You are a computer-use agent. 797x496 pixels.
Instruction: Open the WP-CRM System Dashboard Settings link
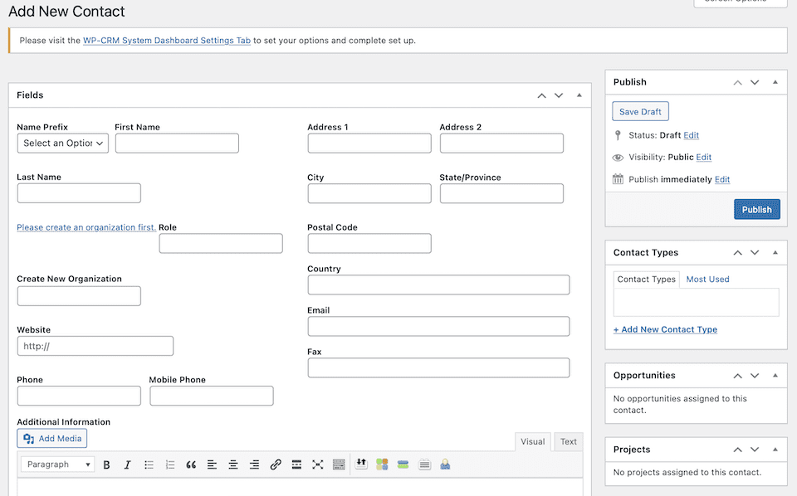tap(166, 39)
